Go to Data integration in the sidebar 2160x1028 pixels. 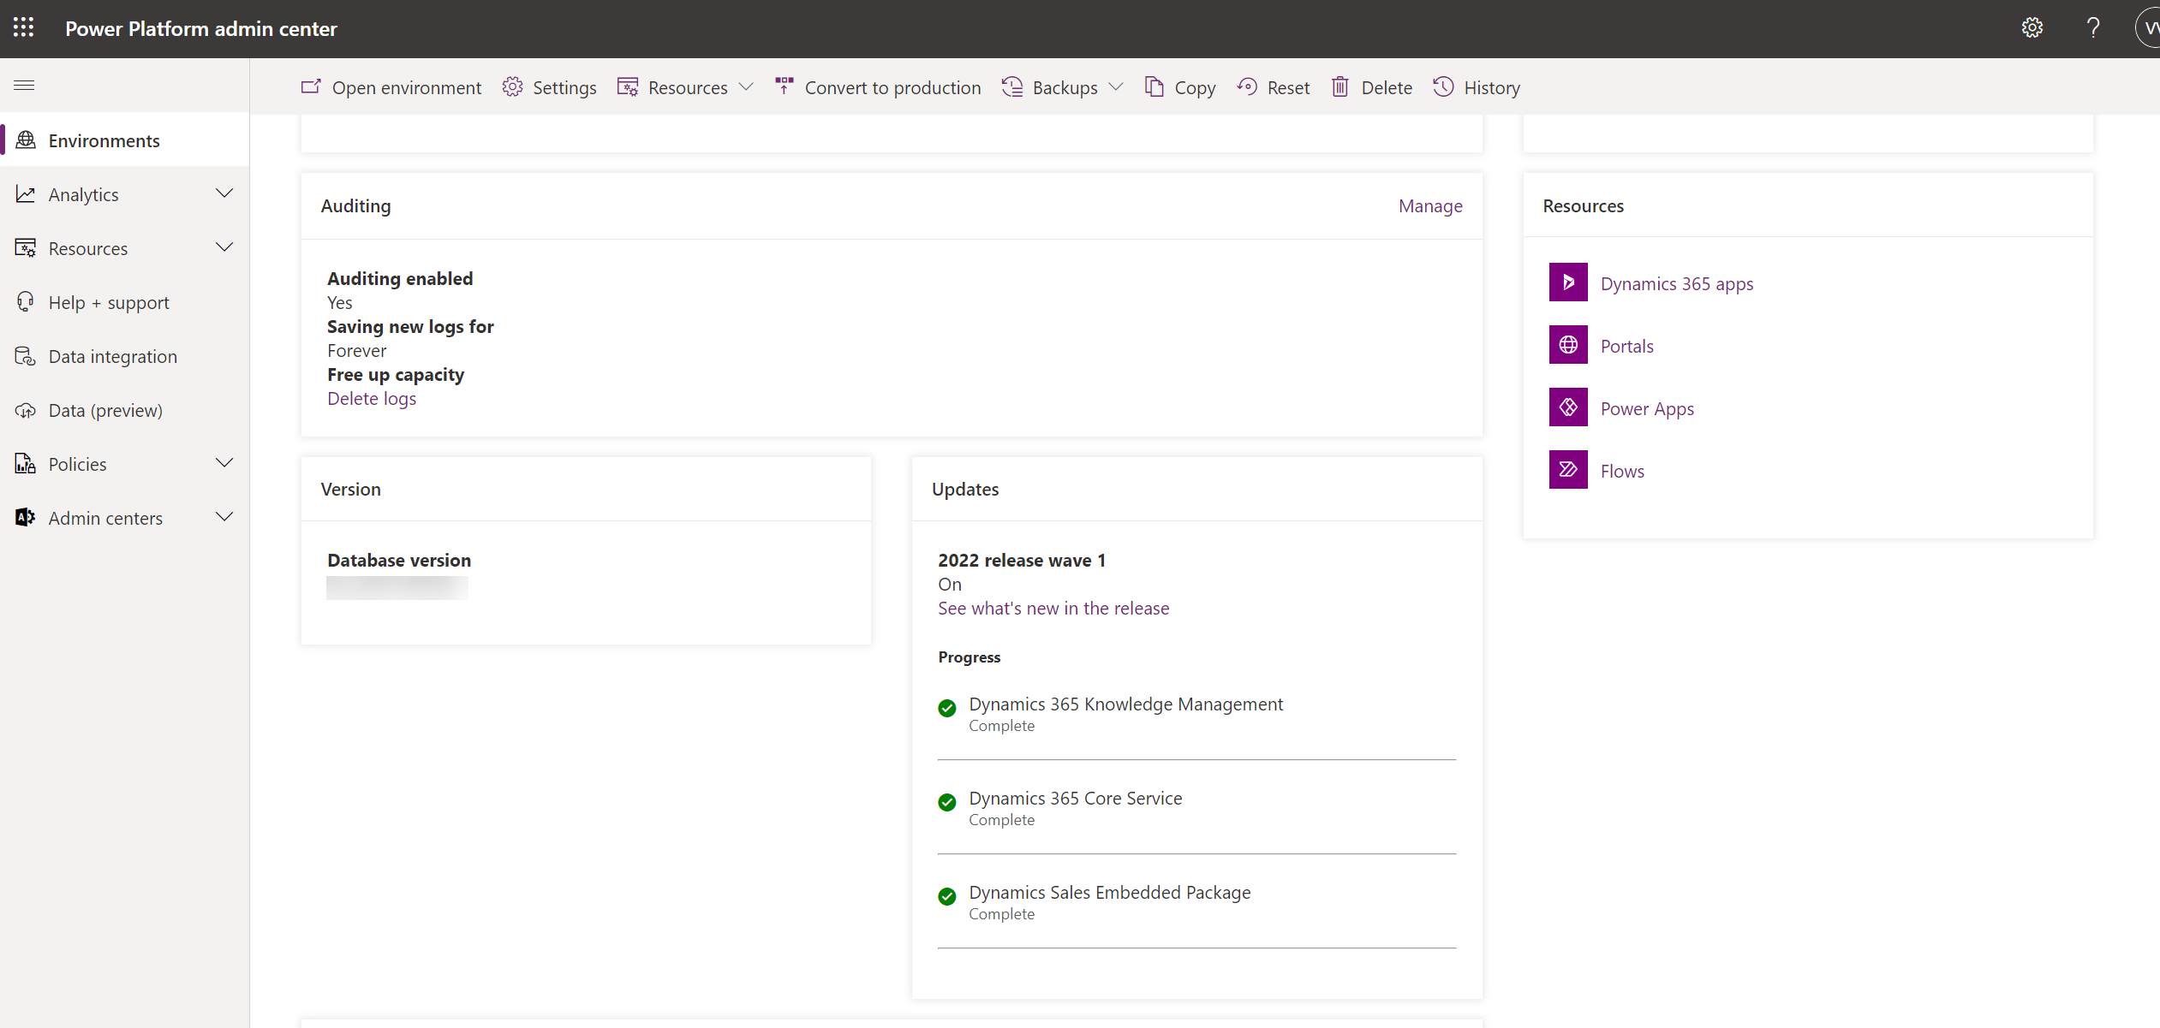tap(112, 356)
